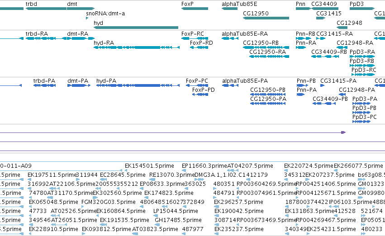Image resolution: width=385 pixels, height=236 pixels.
Task: Click the Pnn gene label
Action: point(300,4)
